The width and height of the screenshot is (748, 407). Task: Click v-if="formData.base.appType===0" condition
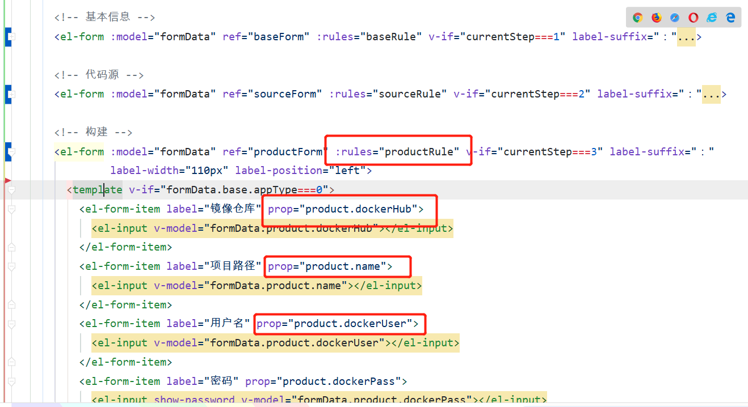(x=229, y=190)
